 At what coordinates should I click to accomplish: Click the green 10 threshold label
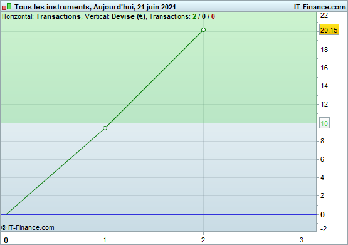tap(324, 123)
